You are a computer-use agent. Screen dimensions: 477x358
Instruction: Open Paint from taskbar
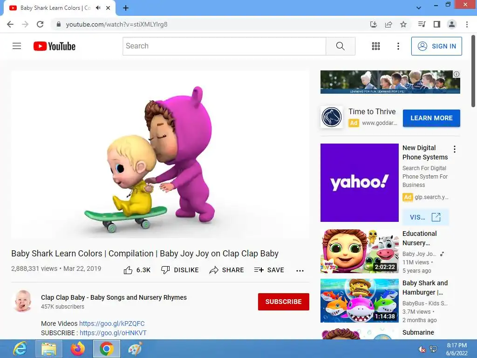pyautogui.click(x=135, y=349)
